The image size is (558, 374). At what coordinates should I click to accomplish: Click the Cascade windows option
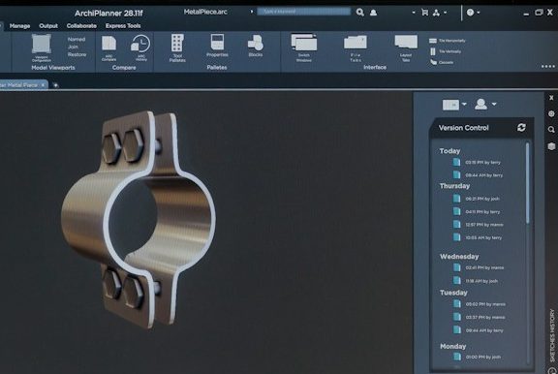pyautogui.click(x=442, y=62)
